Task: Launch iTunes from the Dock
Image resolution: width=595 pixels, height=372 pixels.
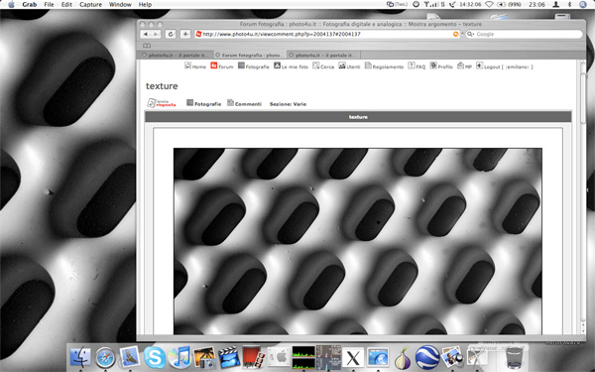Action: pos(179,357)
